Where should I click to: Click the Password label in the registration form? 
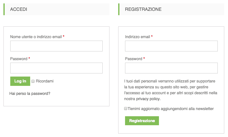tap(133, 59)
